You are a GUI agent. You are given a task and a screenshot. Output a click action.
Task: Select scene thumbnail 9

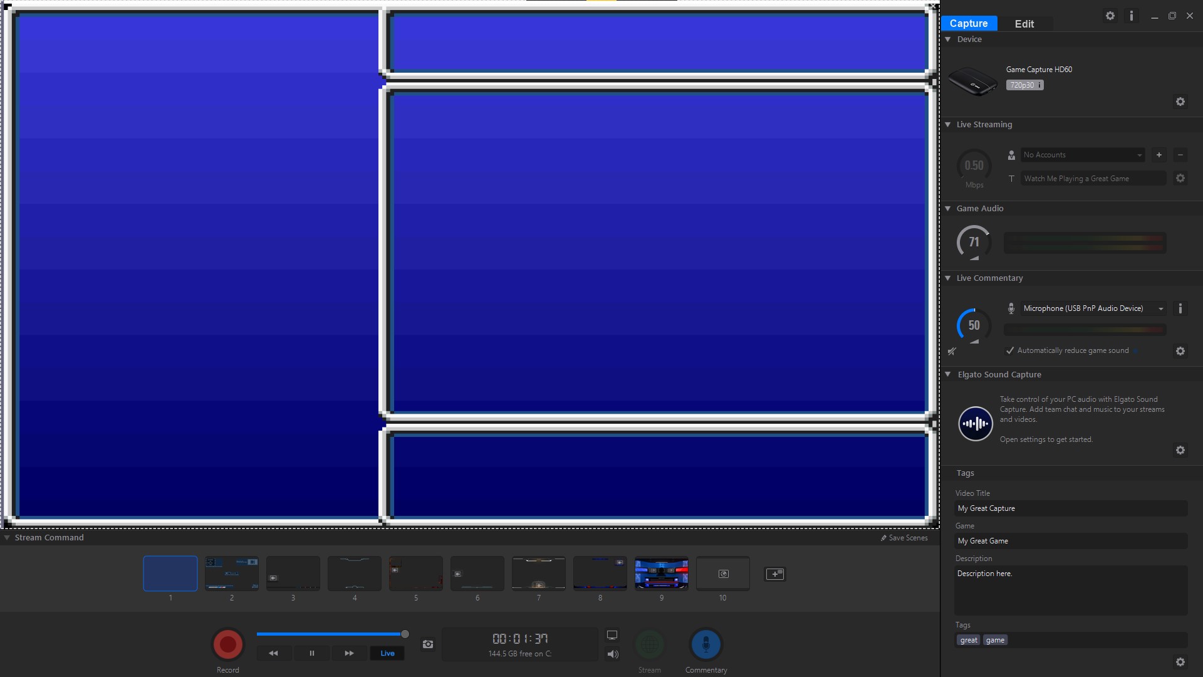(661, 573)
